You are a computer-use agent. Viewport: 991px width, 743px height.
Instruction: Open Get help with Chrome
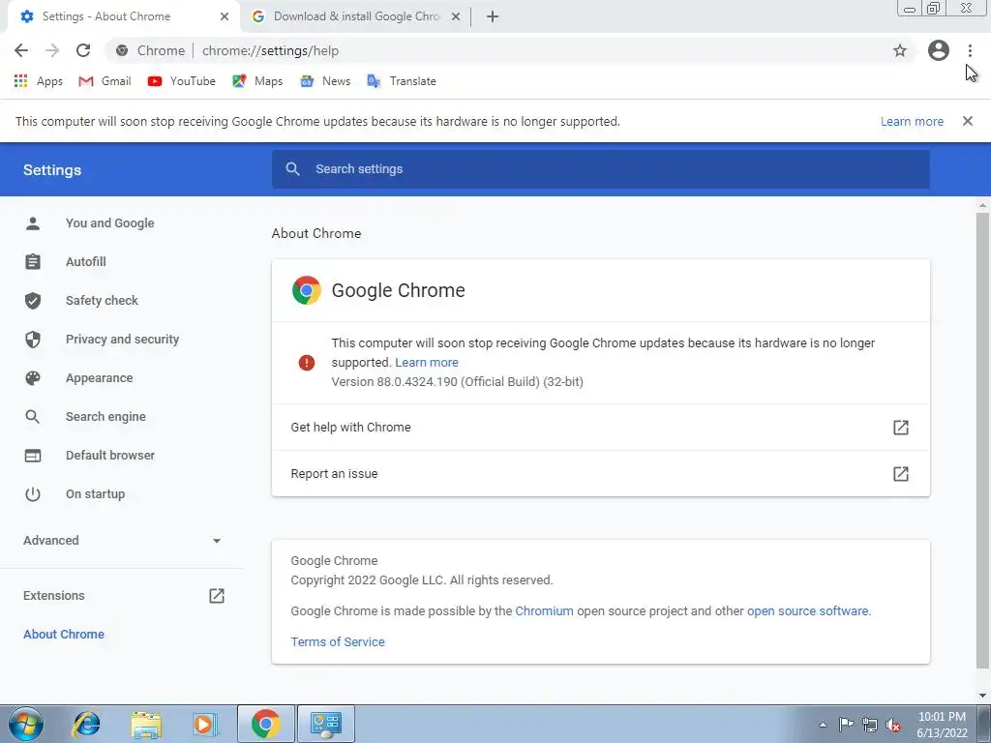[600, 427]
